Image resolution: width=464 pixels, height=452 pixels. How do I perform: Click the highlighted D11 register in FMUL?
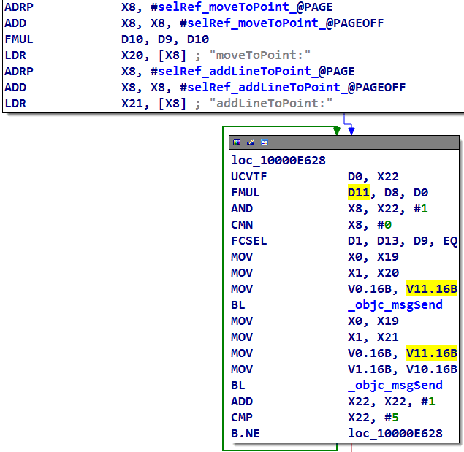(x=358, y=193)
